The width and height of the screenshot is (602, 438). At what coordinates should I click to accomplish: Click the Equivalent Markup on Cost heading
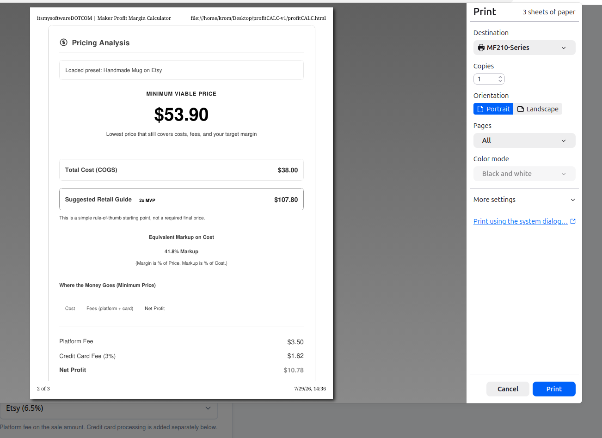tap(181, 237)
